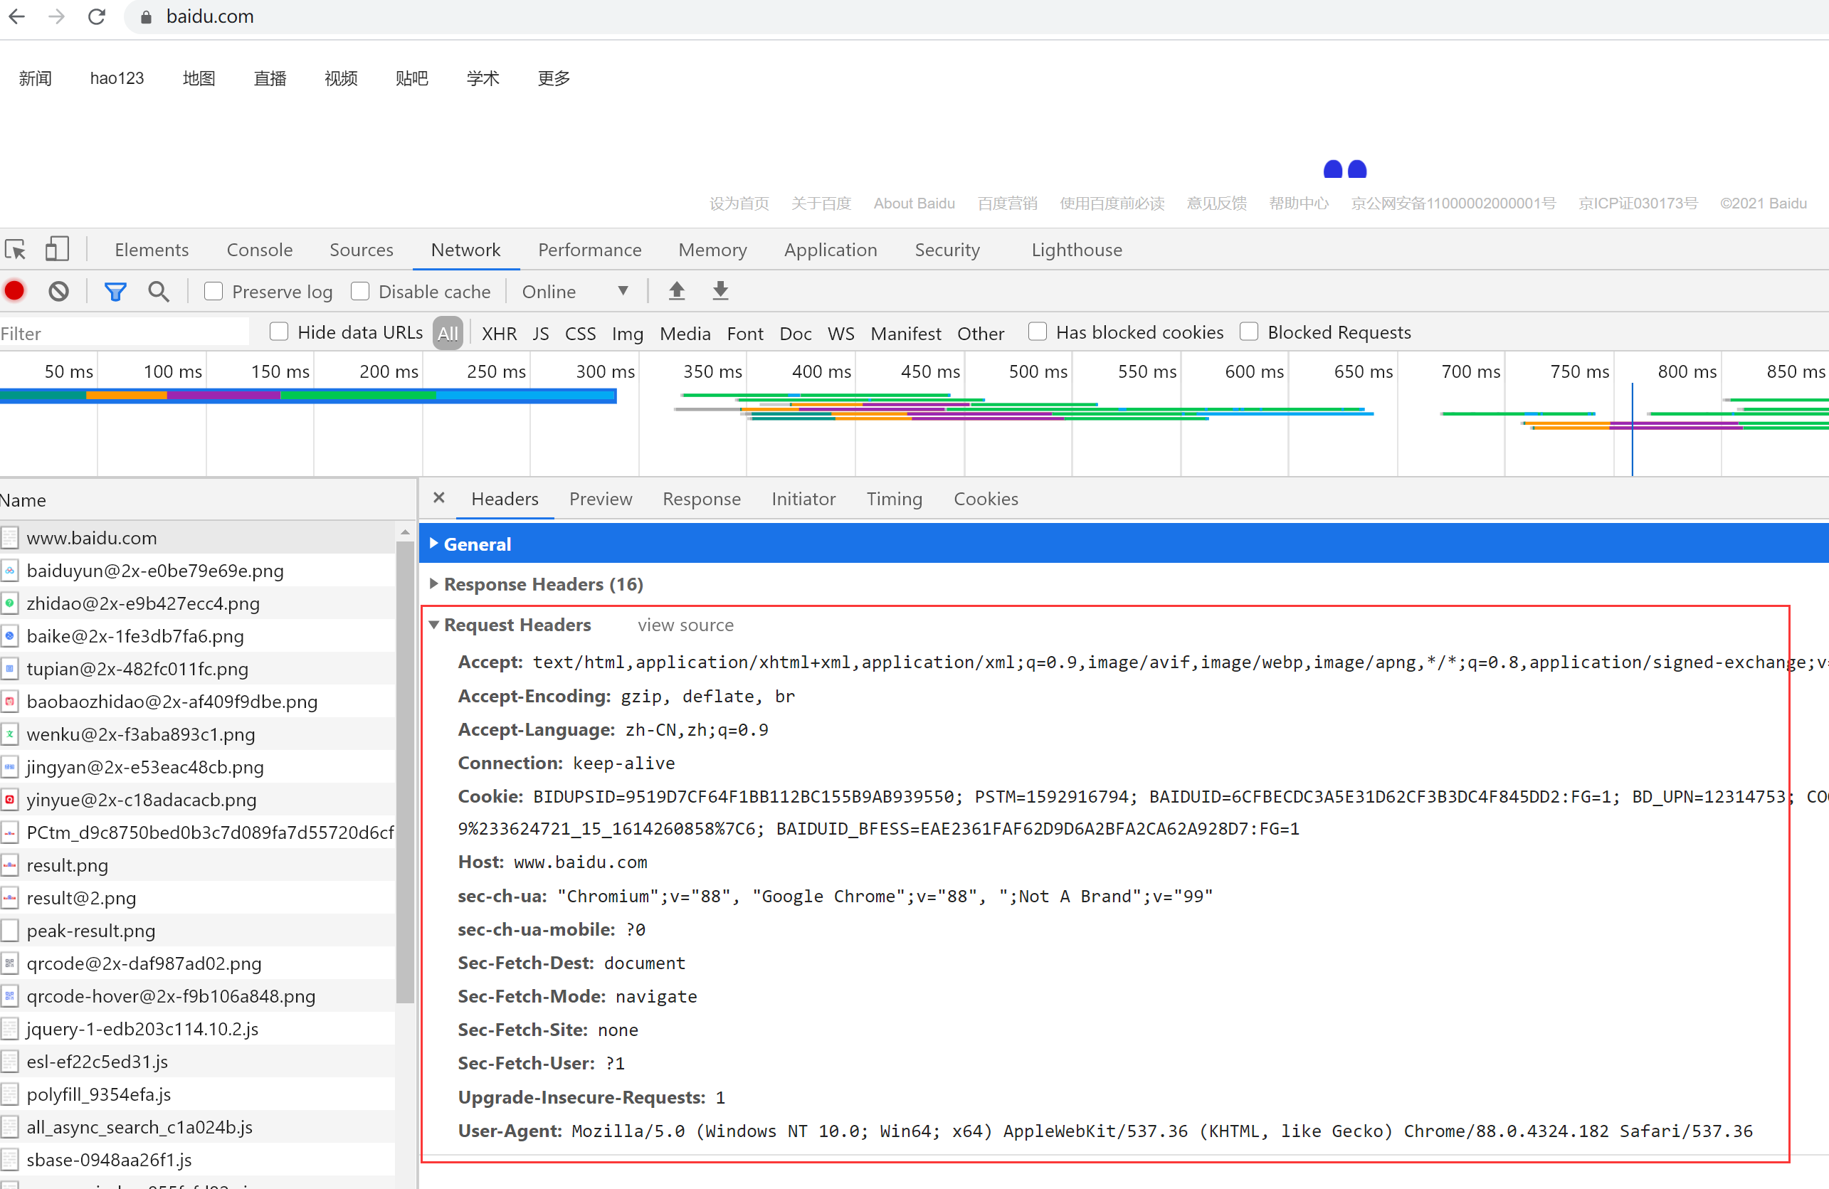Image resolution: width=1829 pixels, height=1189 pixels.
Task: Open the 更多 menu on Baidu
Action: [554, 78]
